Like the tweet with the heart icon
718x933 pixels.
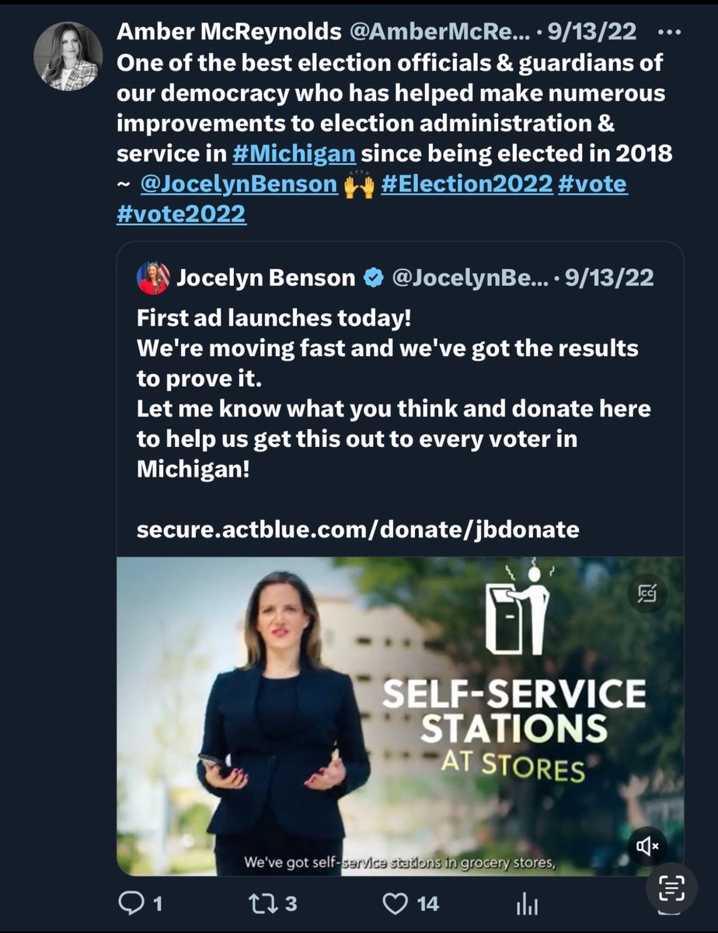[x=396, y=903]
